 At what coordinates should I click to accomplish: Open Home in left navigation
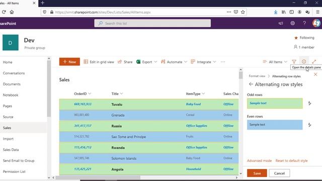tap(8, 62)
